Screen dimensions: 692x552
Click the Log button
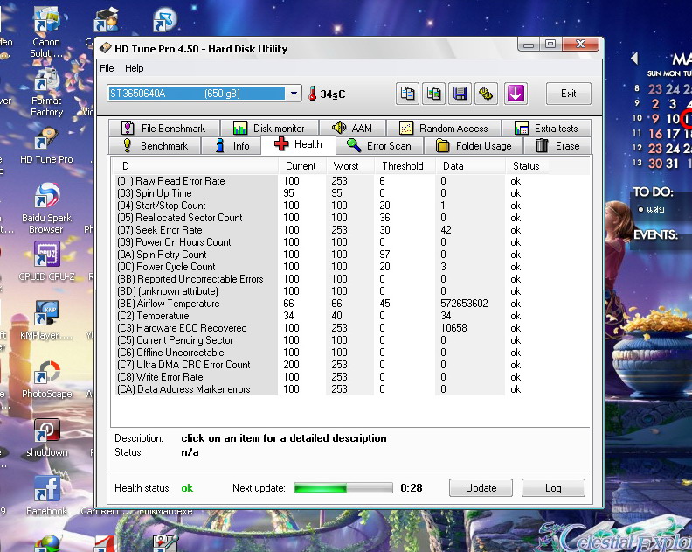(553, 488)
